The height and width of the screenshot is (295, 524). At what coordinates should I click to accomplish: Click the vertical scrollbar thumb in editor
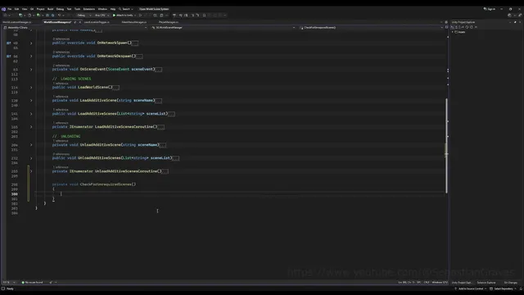pyautogui.click(x=446, y=146)
